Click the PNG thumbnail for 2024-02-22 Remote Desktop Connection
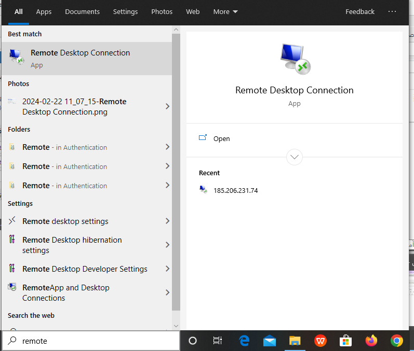The width and height of the screenshot is (414, 351). [12, 101]
